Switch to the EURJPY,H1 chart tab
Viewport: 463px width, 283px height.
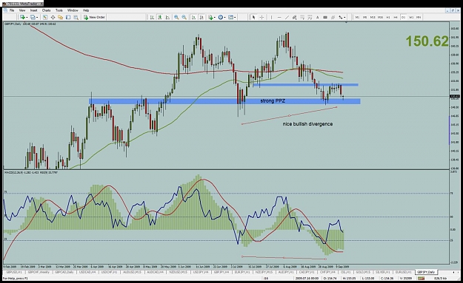(243, 272)
